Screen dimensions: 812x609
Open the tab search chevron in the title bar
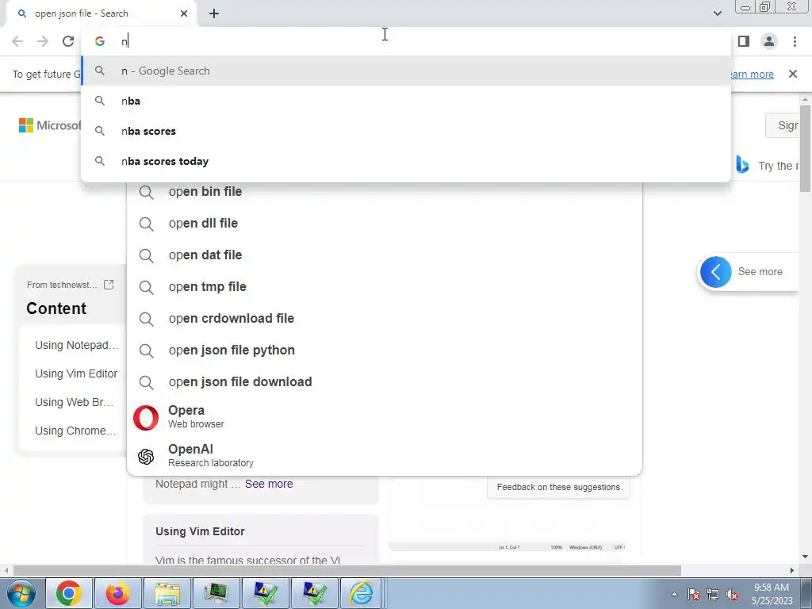717,13
